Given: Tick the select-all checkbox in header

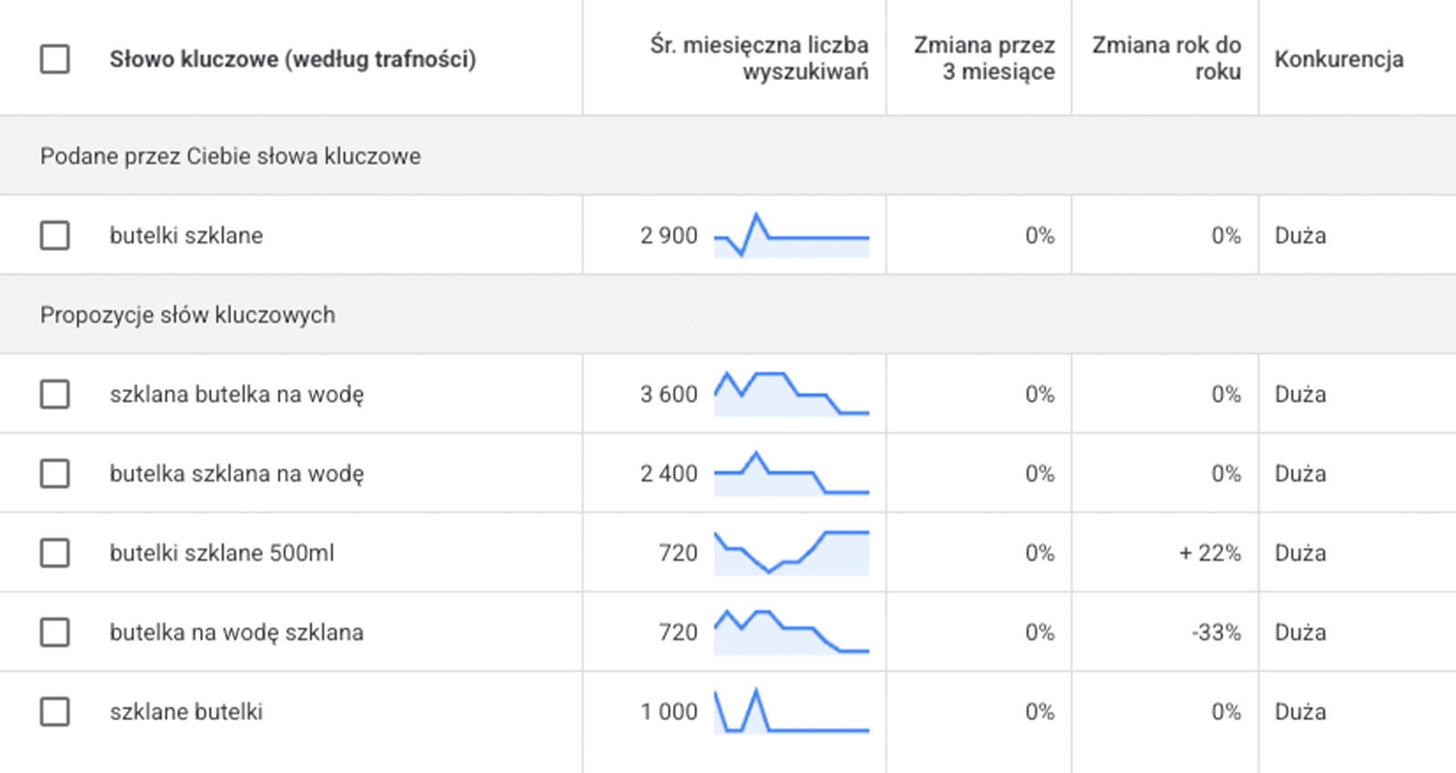Looking at the screenshot, I should click(55, 59).
